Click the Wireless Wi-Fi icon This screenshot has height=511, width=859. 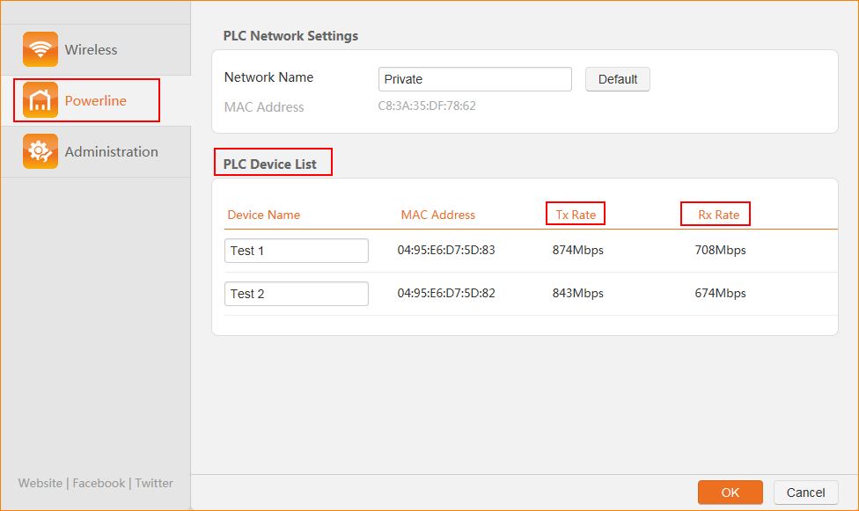[x=40, y=49]
